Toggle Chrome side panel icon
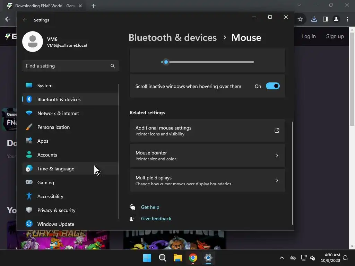This screenshot has height=266, width=355. coord(325,19)
